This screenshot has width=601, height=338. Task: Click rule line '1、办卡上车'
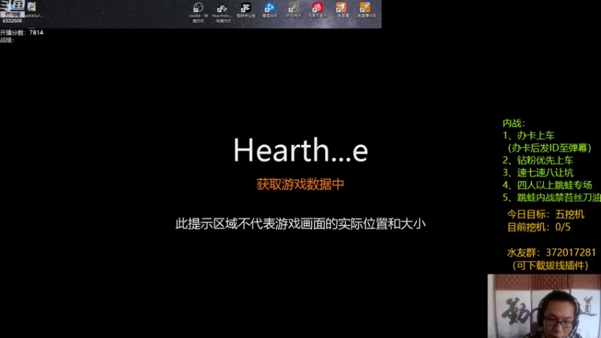[529, 135]
